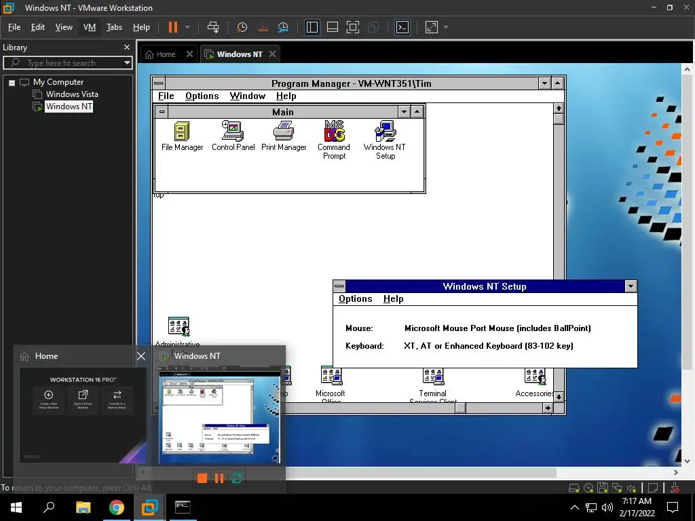Image resolution: width=695 pixels, height=521 pixels.
Task: Open File Explorer from the taskbar
Action: coord(83,507)
